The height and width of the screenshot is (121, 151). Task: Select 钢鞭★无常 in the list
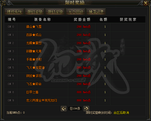(x=34, y=51)
